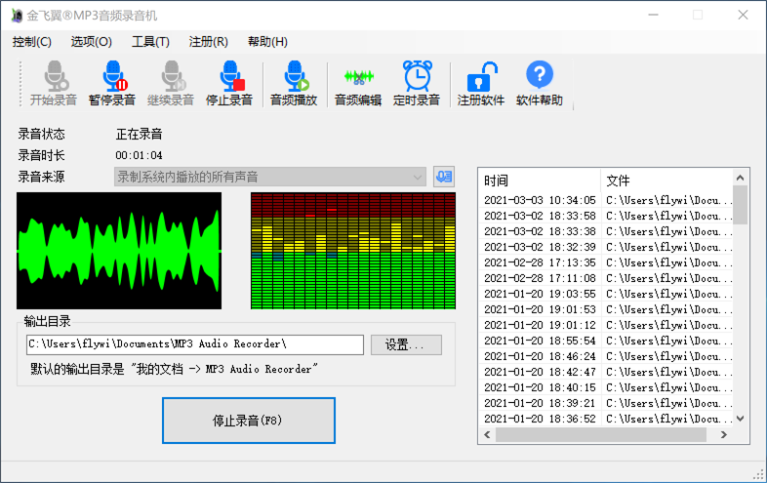Select the 2021-02-28 17:13:35 recording entry
Image resolution: width=767 pixels, height=483 pixels.
(540, 262)
